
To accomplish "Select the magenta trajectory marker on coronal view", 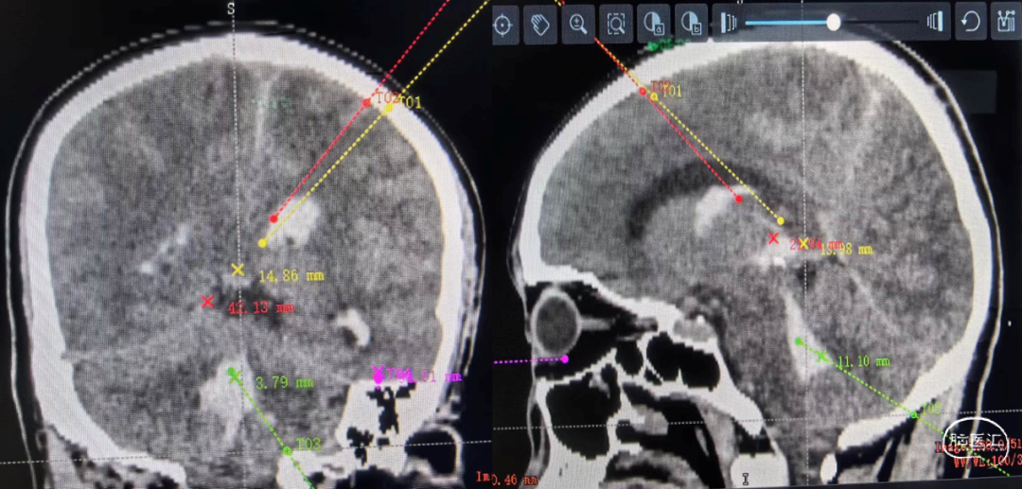I will (379, 376).
